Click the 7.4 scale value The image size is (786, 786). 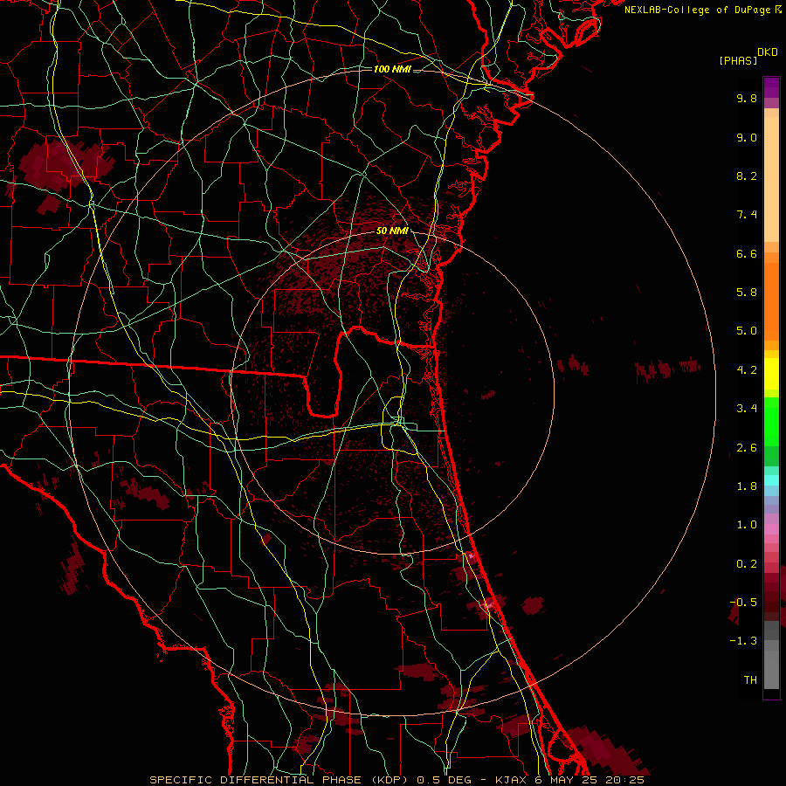[747, 215]
